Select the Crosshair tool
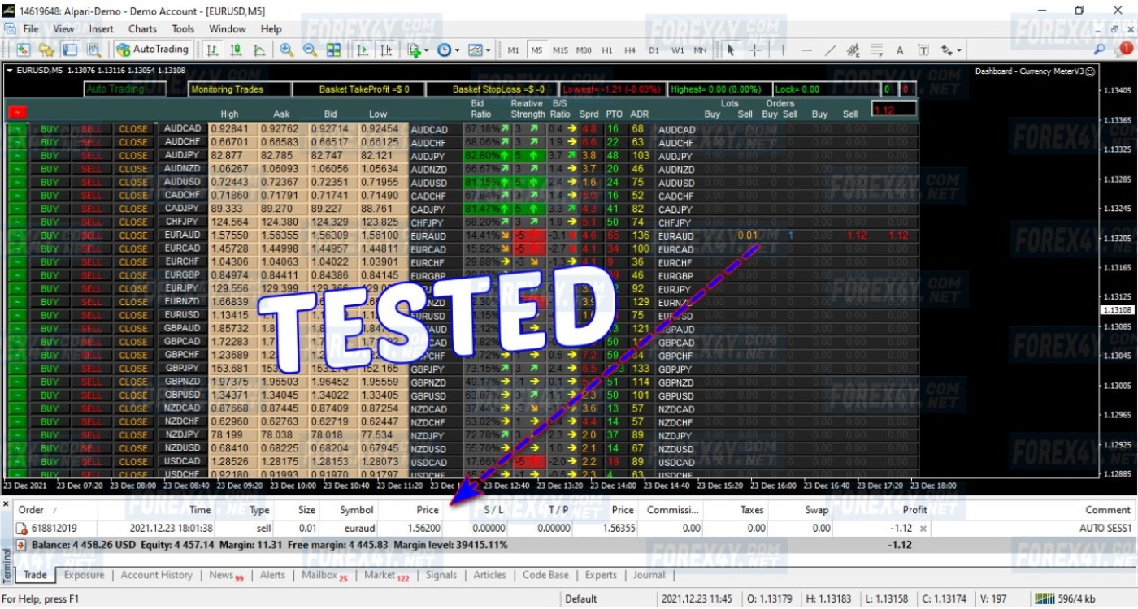The width and height of the screenshot is (1138, 609). click(x=755, y=50)
